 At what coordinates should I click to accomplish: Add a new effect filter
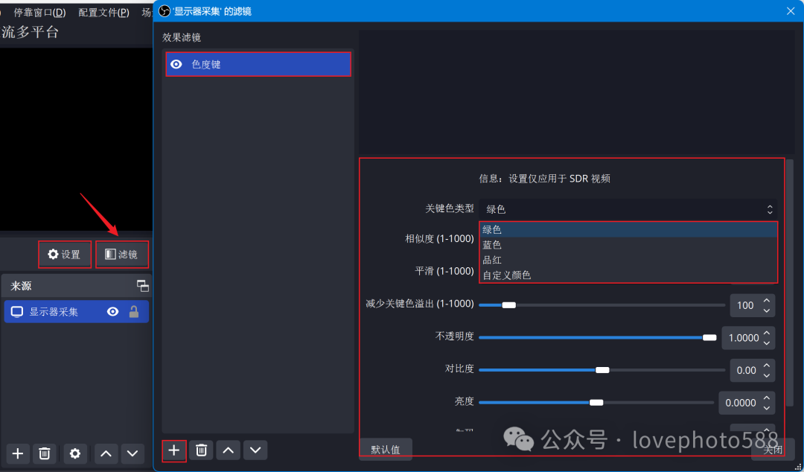[x=173, y=450]
